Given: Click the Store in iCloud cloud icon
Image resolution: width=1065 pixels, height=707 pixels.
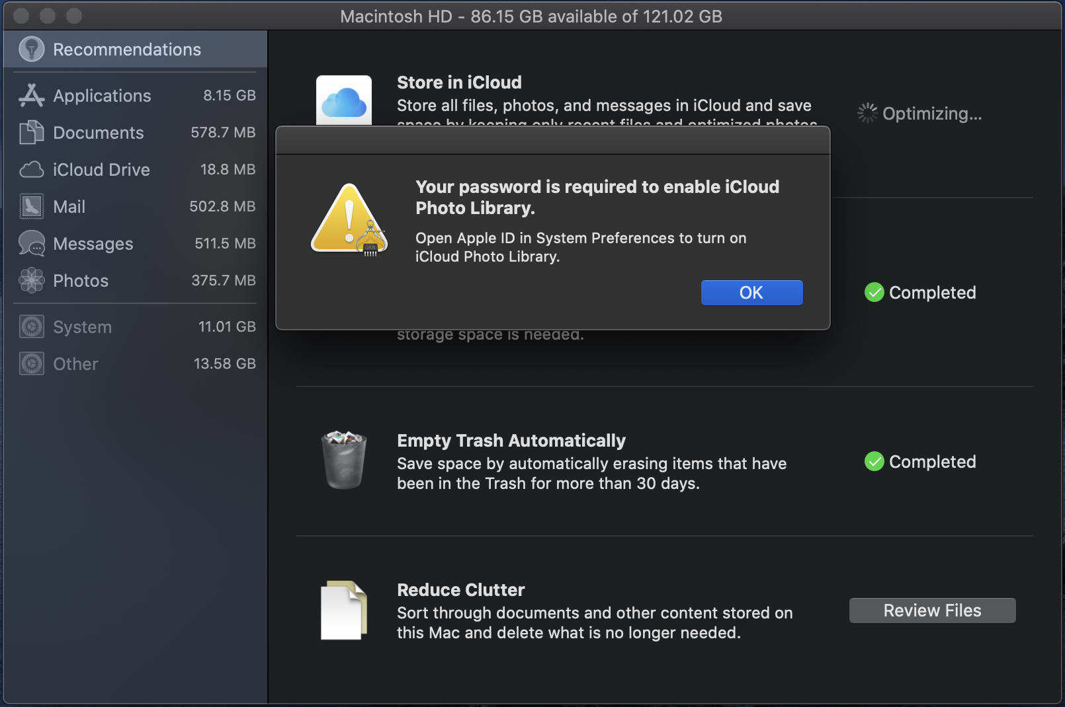Looking at the screenshot, I should (344, 100).
